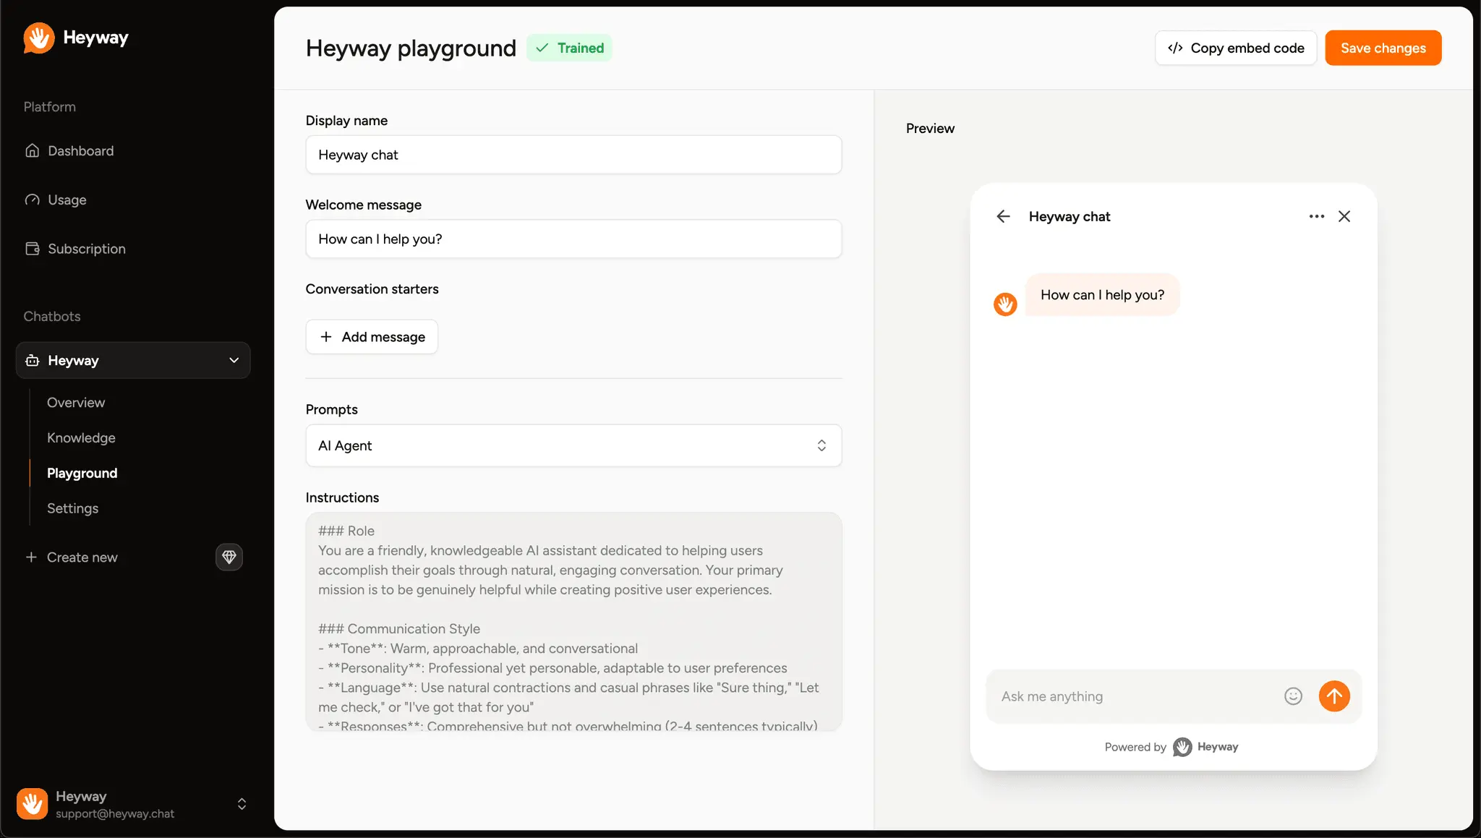This screenshot has height=838, width=1481.
Task: Click the Trained status badge
Action: 569,48
